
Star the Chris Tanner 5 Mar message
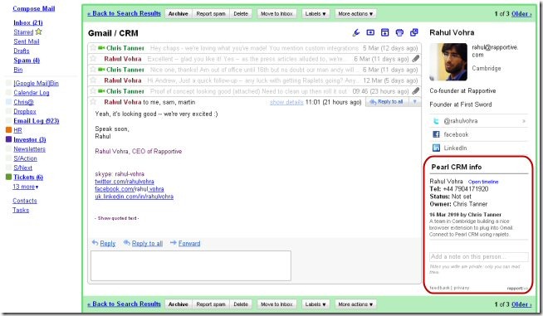point(93,48)
